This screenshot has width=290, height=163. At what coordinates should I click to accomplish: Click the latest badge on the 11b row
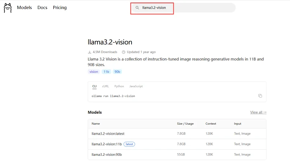pos(129,144)
